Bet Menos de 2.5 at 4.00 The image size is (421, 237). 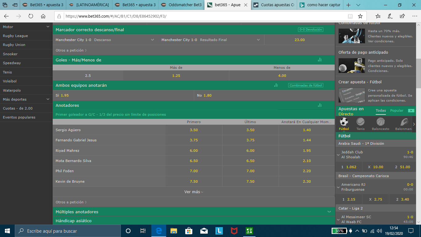[x=282, y=76]
